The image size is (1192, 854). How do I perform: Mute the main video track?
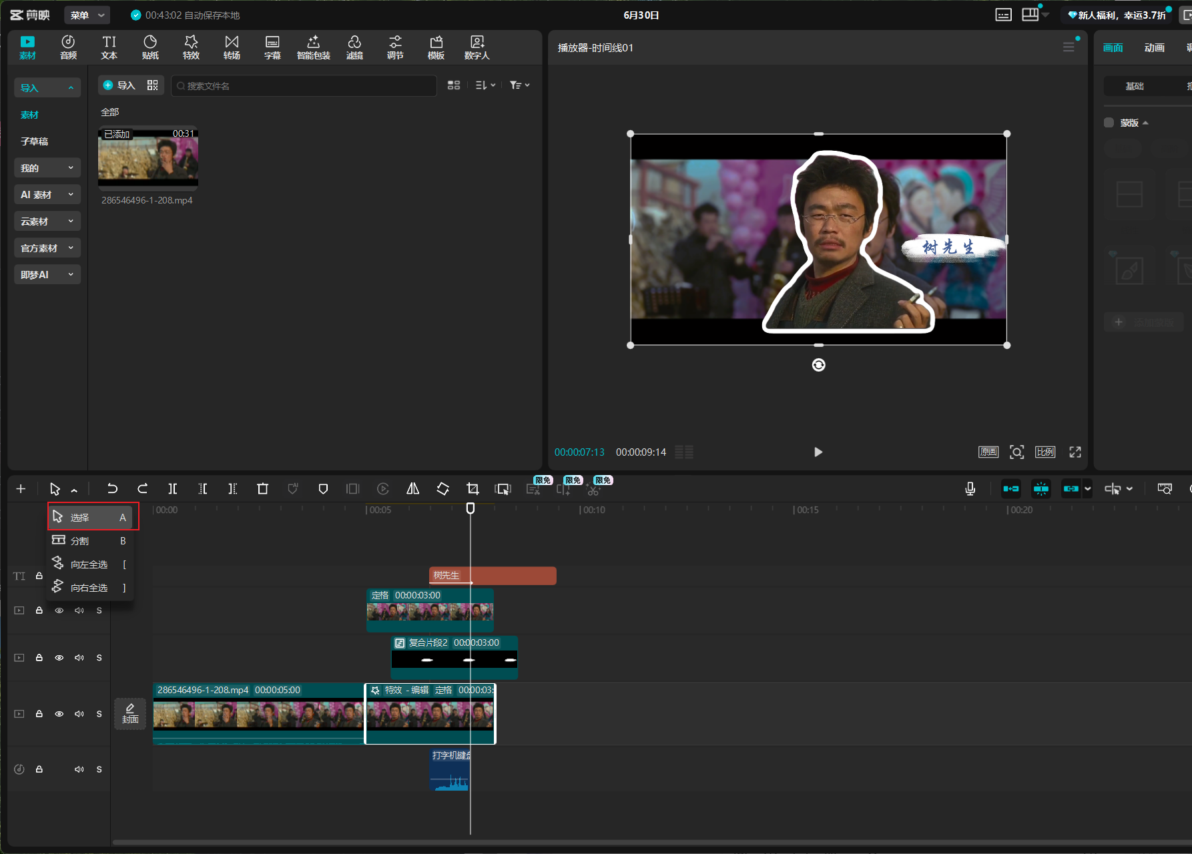pos(79,714)
